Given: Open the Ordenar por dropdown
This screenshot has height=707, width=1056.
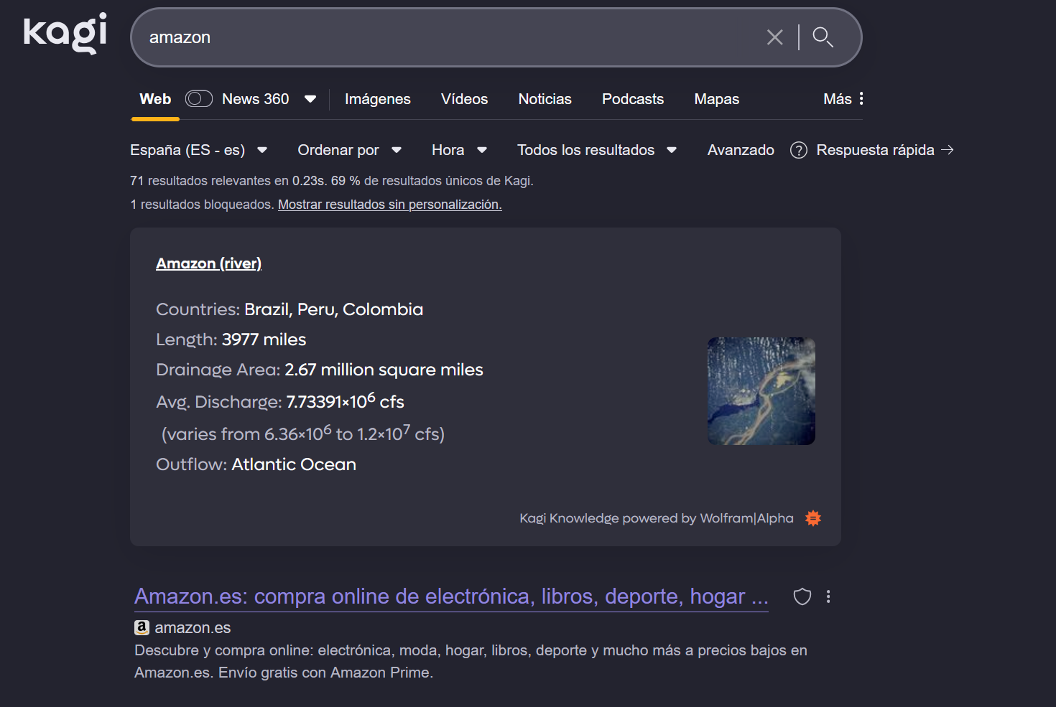Looking at the screenshot, I should pyautogui.click(x=349, y=150).
